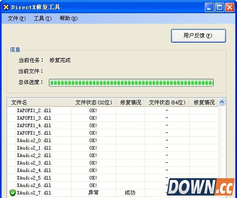Viewport: 237px width, 198px height.
Task: Click the OK! status for XAudio2_6.dll
Action: click(x=93, y=185)
